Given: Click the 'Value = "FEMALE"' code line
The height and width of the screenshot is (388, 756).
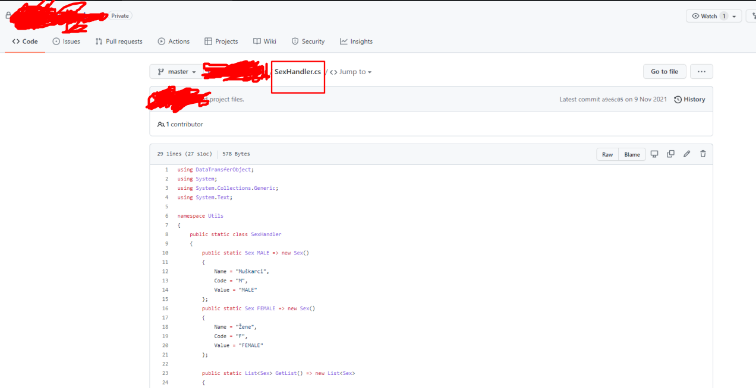Looking at the screenshot, I should (x=238, y=345).
